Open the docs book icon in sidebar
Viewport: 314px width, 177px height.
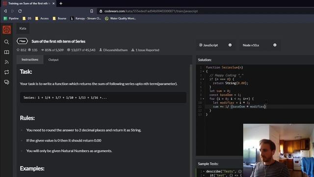point(6,52)
